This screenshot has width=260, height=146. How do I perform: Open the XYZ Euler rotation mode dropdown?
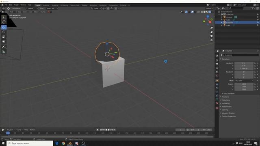pos(244,81)
